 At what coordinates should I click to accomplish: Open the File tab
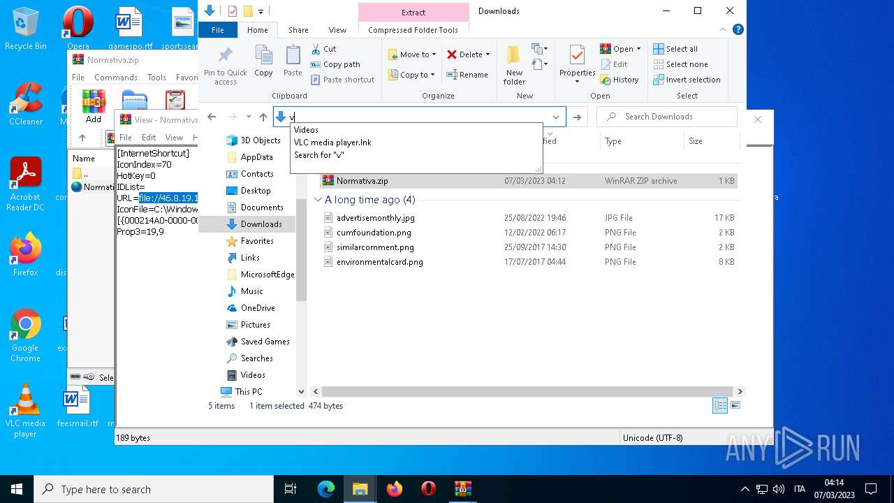[x=218, y=30]
